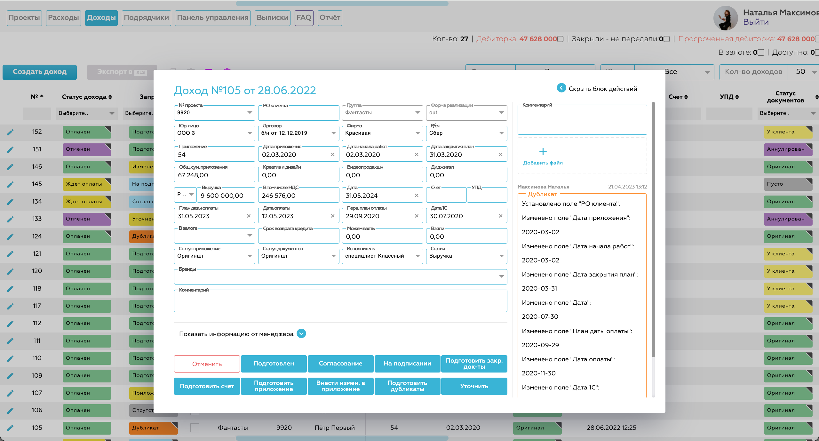
Task: Clear the Дата оплаты field value
Action: (333, 216)
